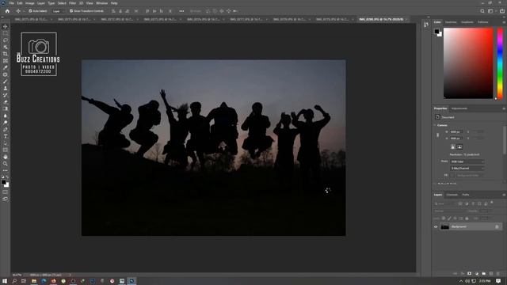Open the workspace switcher dropdown
Image resolution: width=507 pixels, height=285 pixels.
pyautogui.click(x=491, y=11)
